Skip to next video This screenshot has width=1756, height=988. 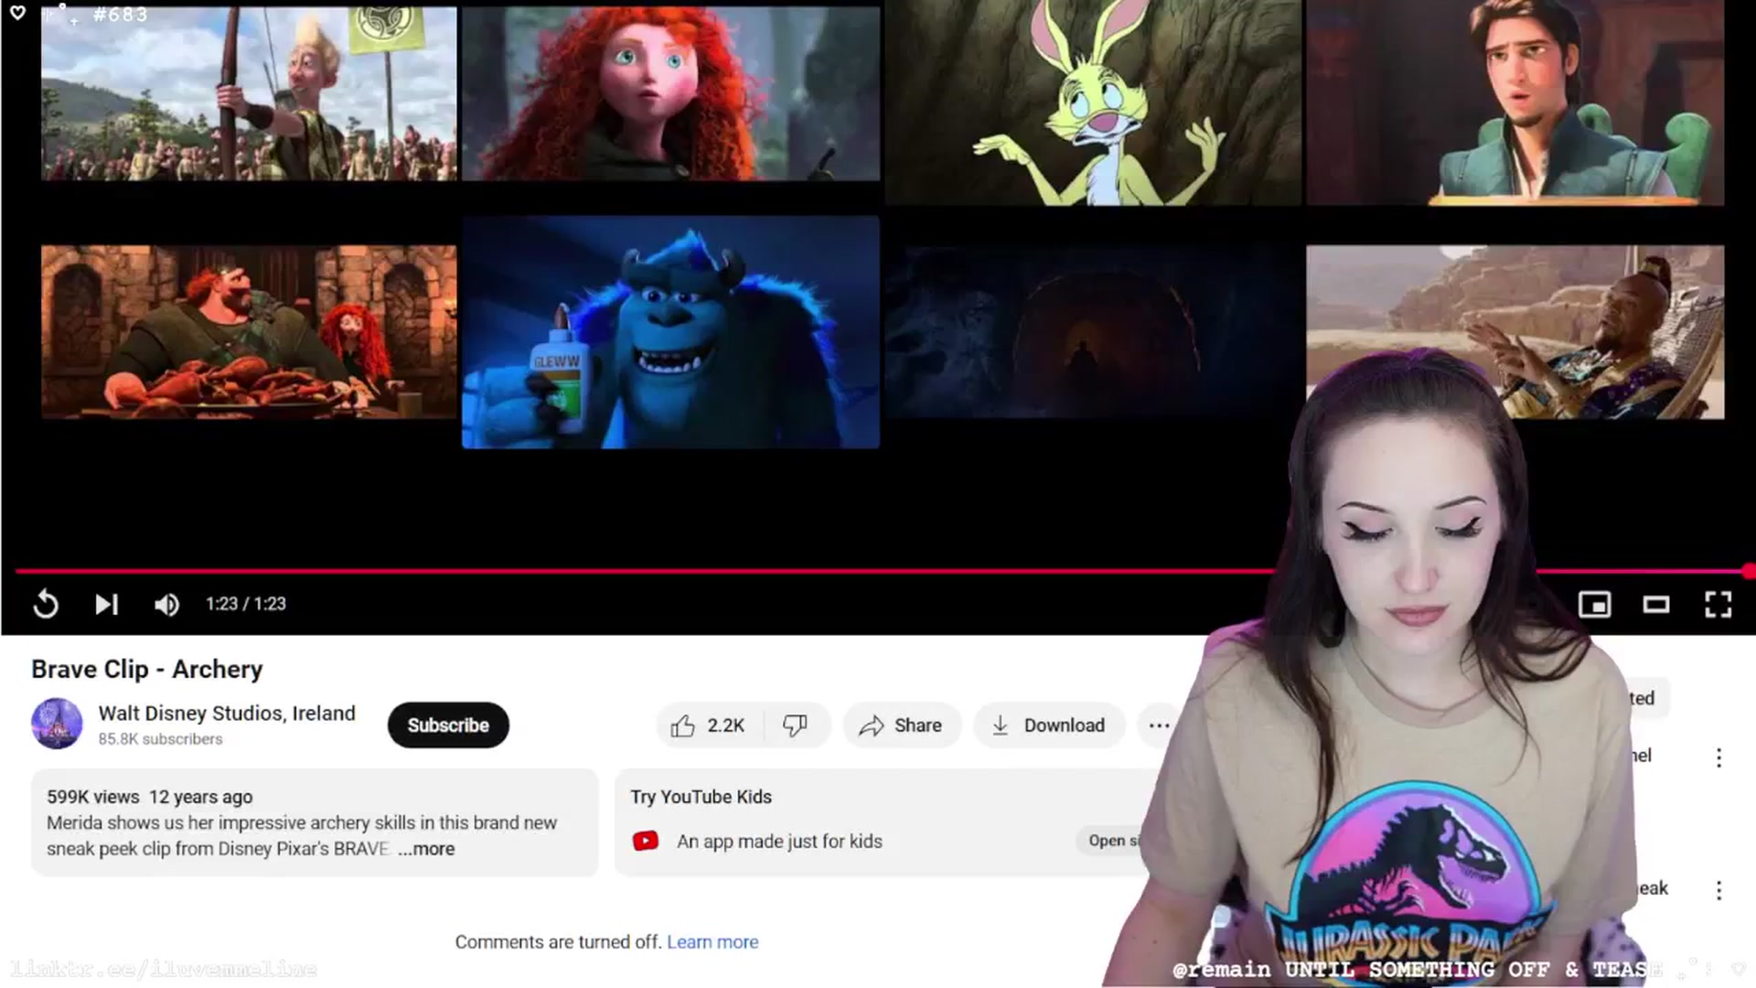click(106, 604)
